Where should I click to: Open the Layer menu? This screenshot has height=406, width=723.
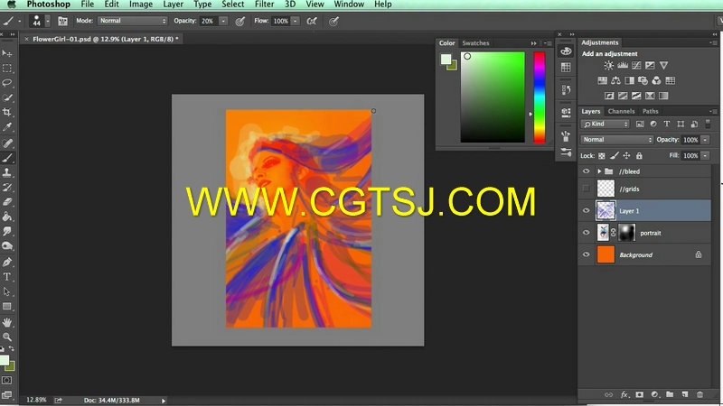[x=173, y=5]
